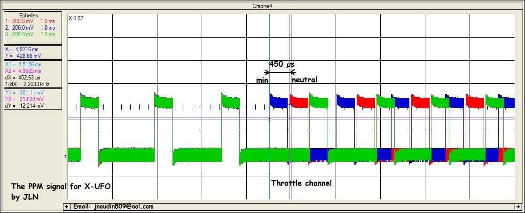Select channel 1 scale '200.0 mV' in red
This screenshot has width=525, height=213.
click(x=22, y=22)
